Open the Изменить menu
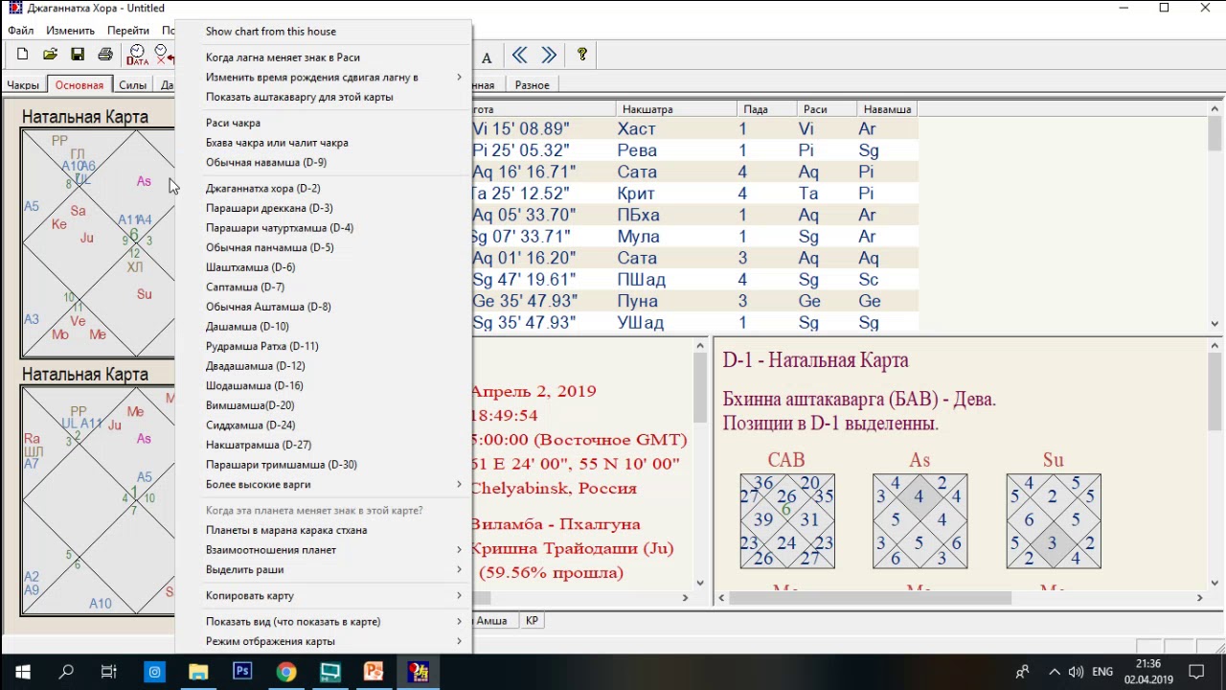 pos(70,31)
